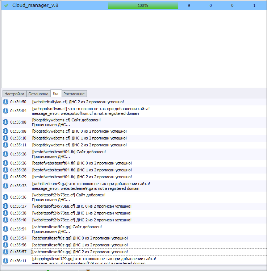Select catchonsitesoft0z.gq ДНС 2 из 2 message
267x271 pixels.
(x=80, y=252)
